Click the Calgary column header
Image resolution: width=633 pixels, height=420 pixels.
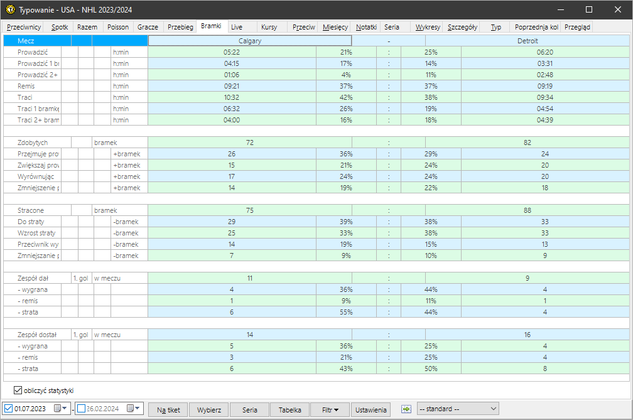249,41
